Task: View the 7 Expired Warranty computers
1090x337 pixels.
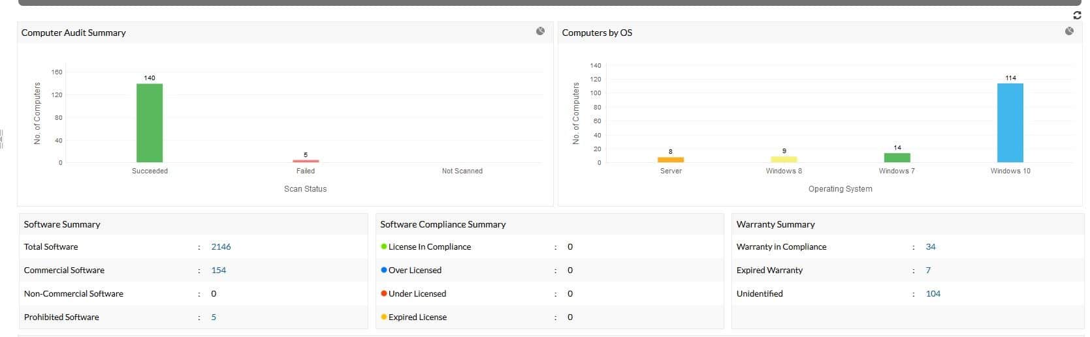Action: tap(928, 271)
